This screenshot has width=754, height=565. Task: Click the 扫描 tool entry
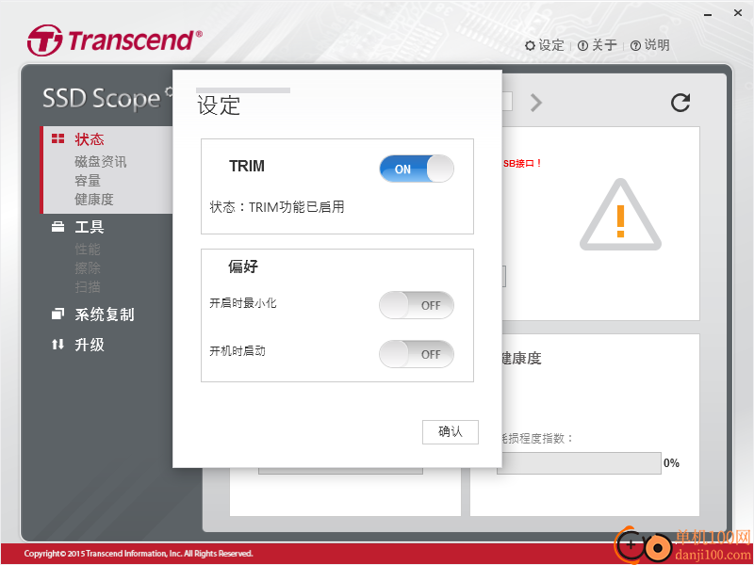click(88, 287)
